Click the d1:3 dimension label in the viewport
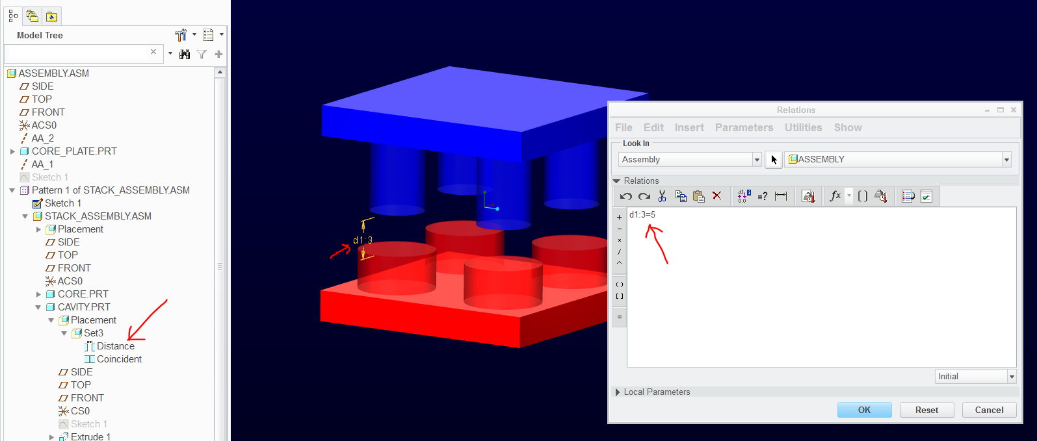The height and width of the screenshot is (441, 1037). (x=363, y=240)
